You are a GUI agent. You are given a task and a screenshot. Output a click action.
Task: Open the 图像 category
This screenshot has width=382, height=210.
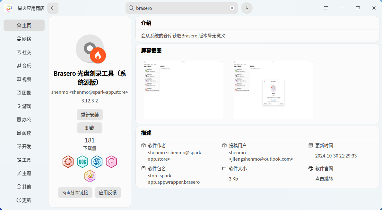click(24, 93)
